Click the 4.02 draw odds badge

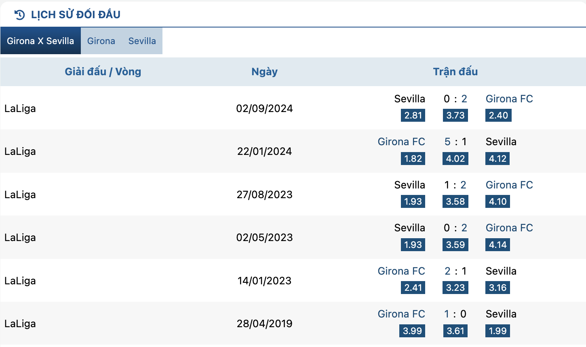pos(455,159)
